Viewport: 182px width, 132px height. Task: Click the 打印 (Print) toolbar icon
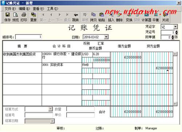pos(24,17)
